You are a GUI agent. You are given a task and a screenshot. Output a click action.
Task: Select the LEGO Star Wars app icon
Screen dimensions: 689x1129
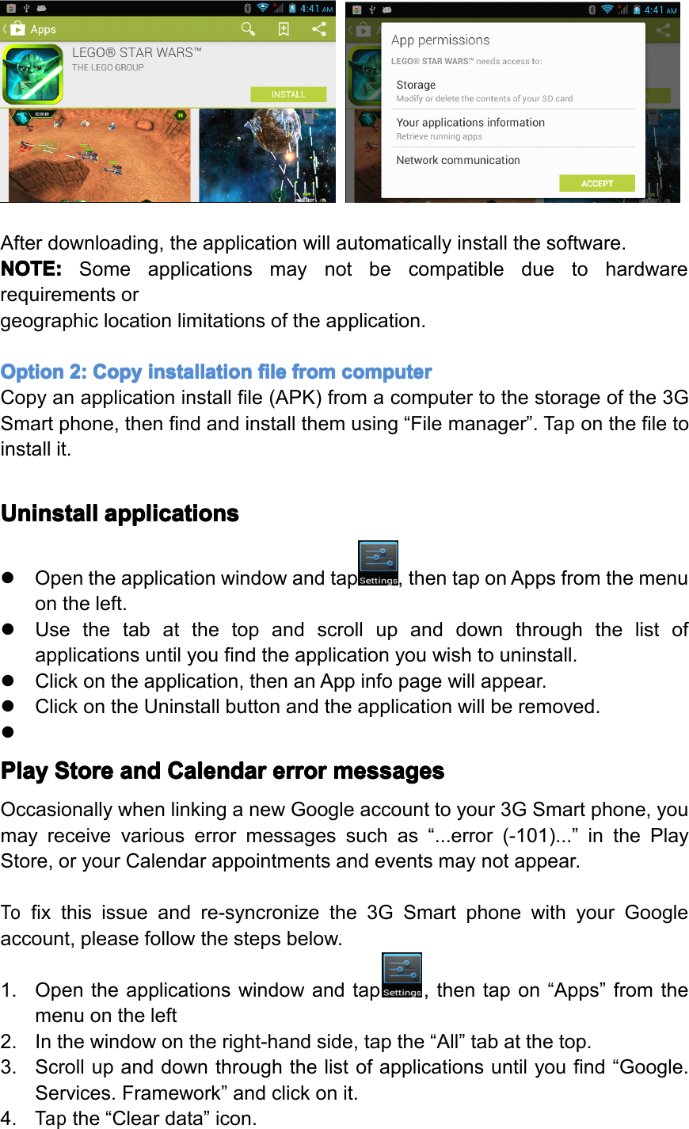tap(32, 74)
